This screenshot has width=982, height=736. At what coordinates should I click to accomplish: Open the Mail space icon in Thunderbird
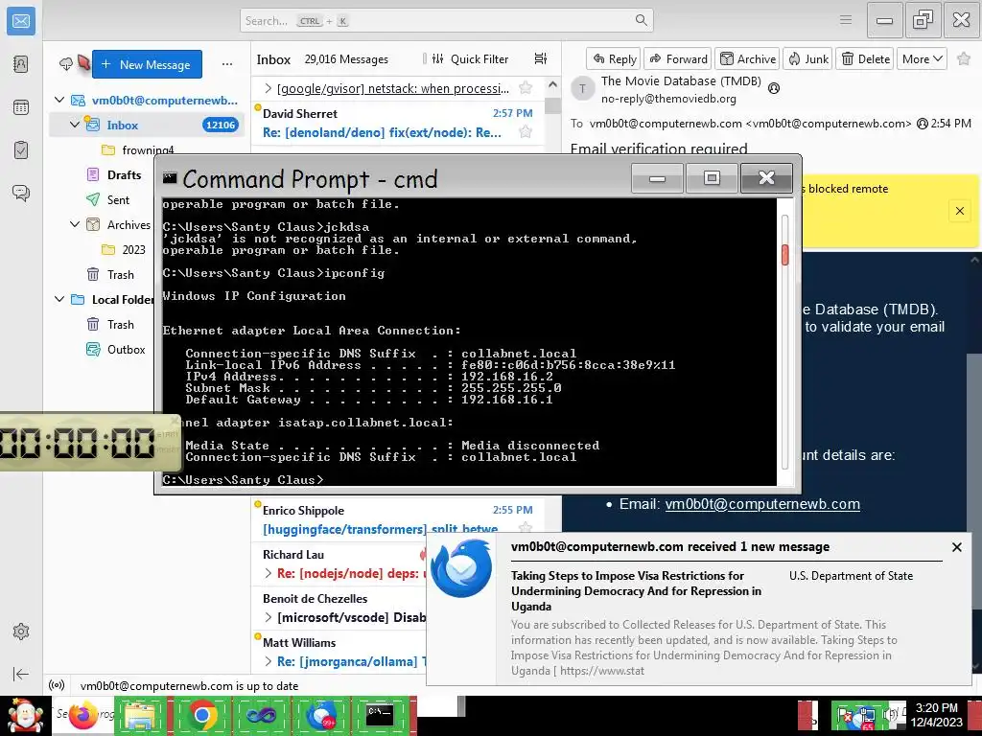21,21
